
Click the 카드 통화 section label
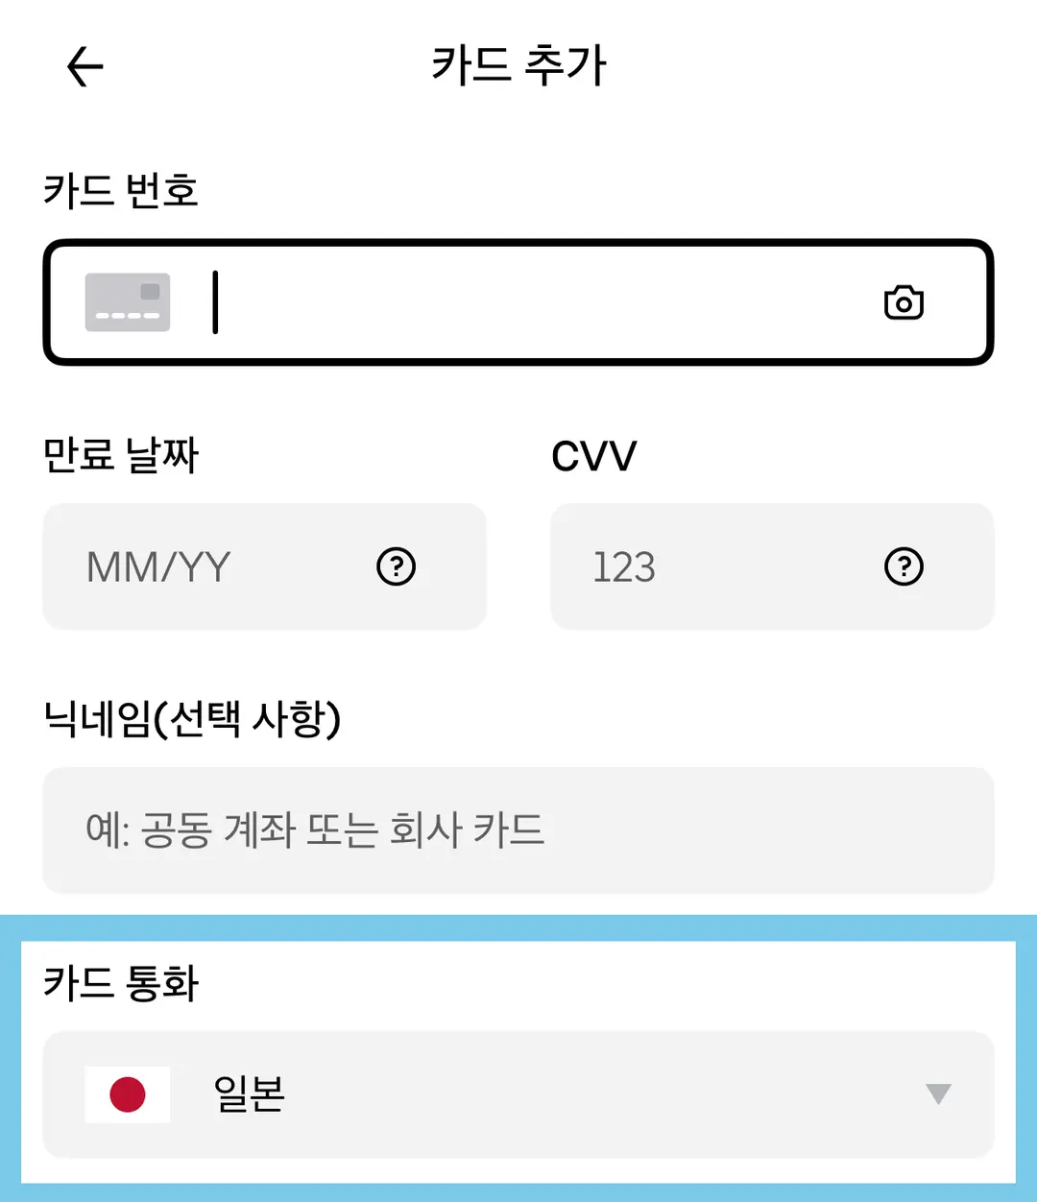pos(121,983)
